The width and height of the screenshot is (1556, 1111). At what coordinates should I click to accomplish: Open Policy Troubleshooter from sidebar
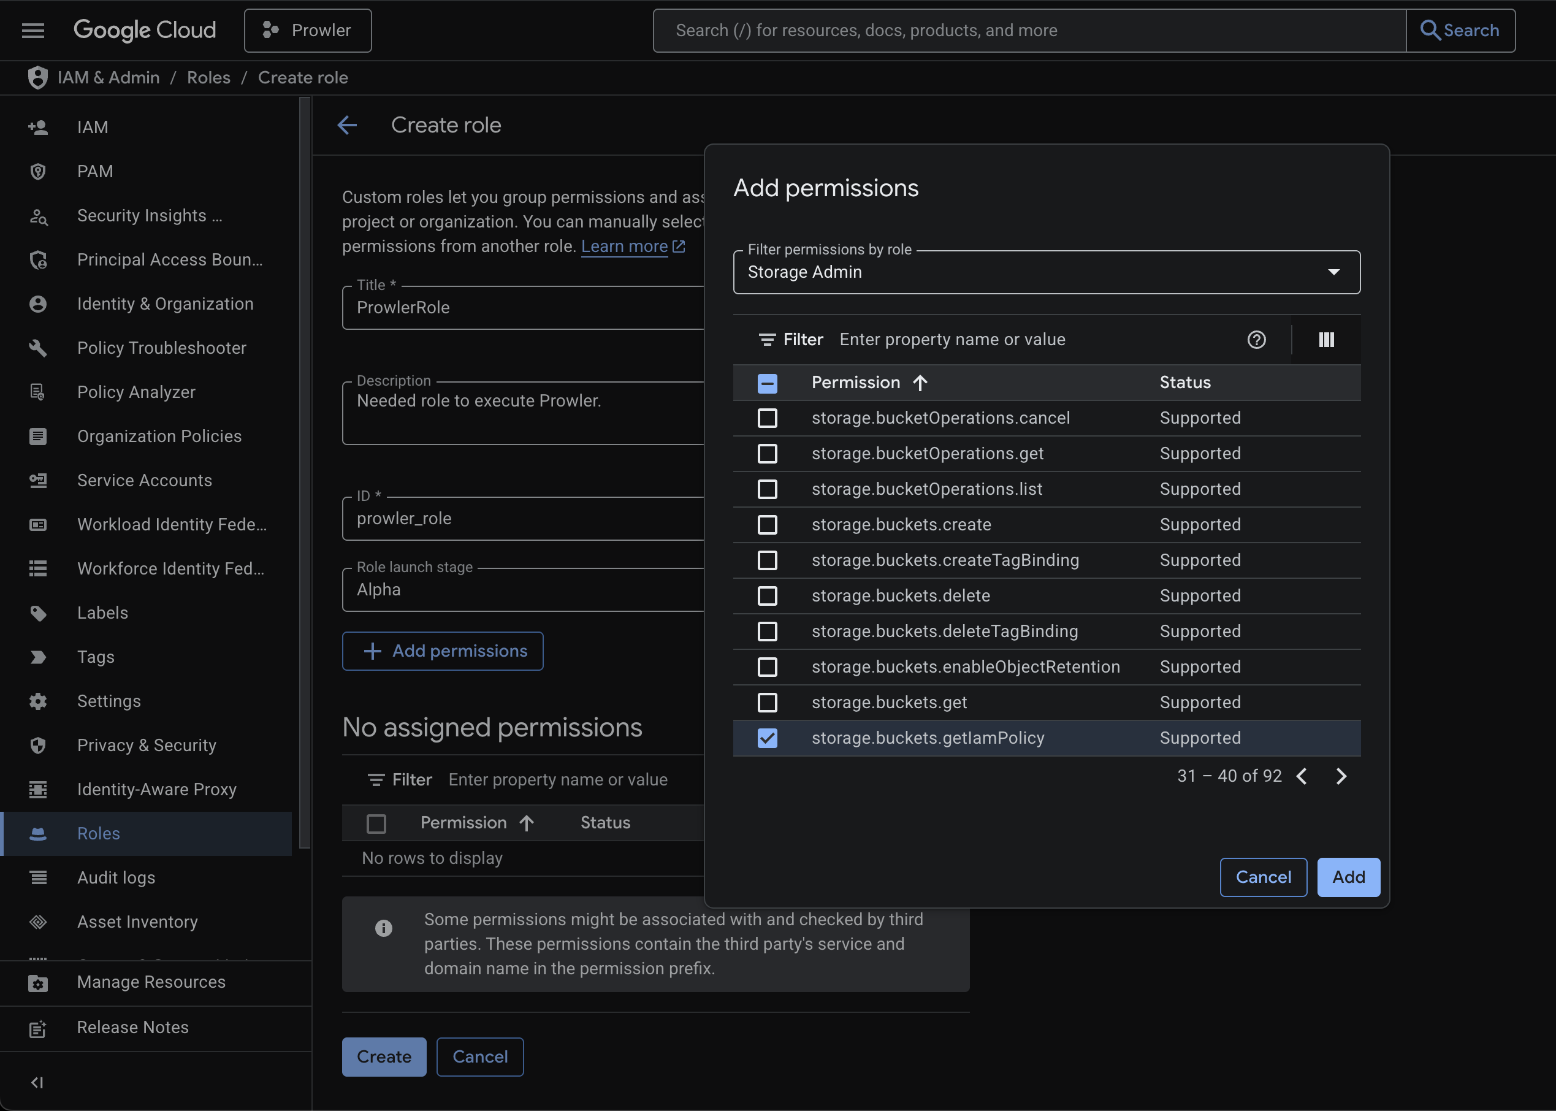(161, 348)
